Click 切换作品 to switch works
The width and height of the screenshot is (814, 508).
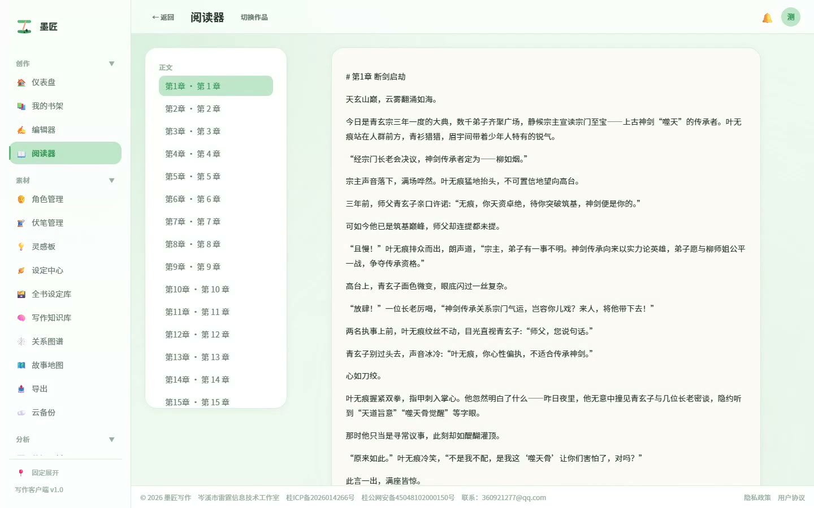click(254, 17)
